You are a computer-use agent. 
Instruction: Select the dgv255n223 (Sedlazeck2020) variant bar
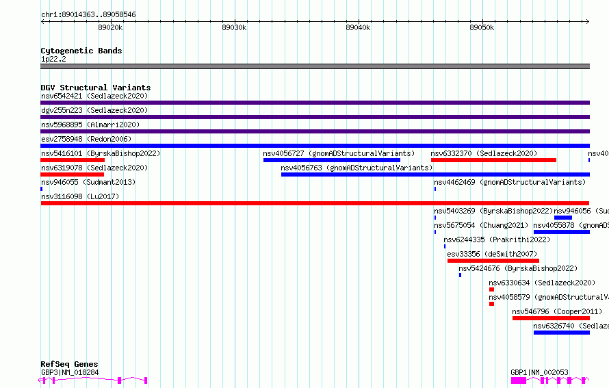tap(315, 117)
